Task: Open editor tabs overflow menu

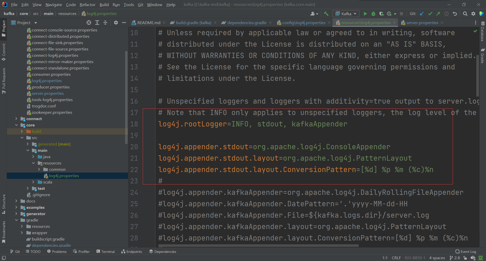Action: click(x=476, y=23)
